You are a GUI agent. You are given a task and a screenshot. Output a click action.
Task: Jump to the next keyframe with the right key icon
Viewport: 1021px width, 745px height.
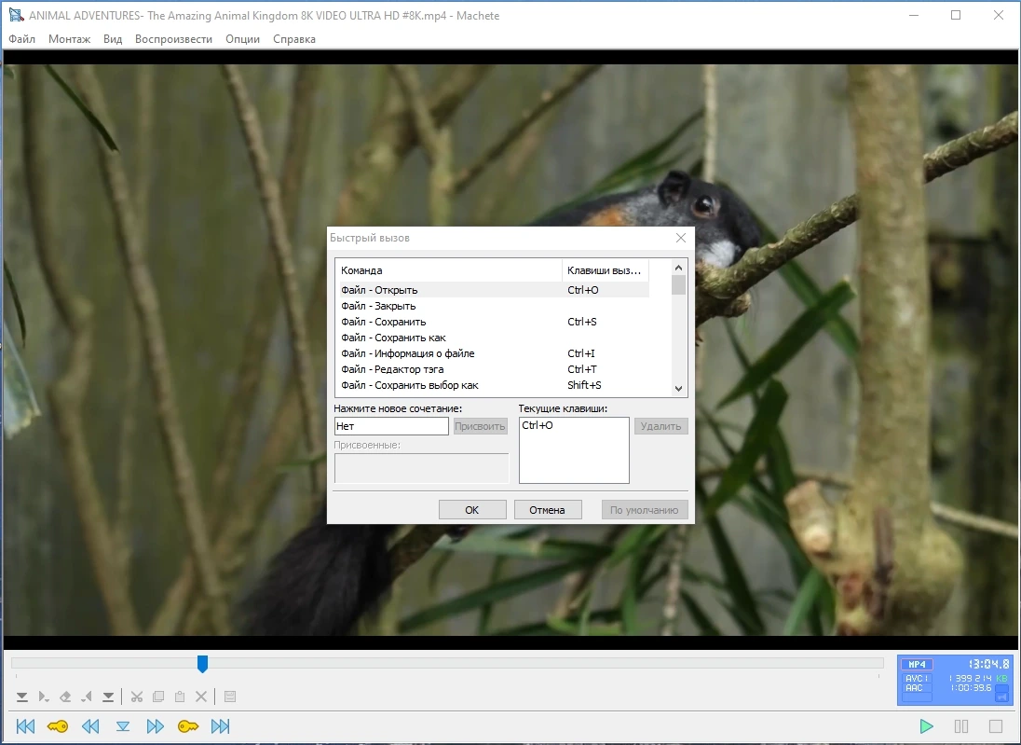tap(187, 726)
